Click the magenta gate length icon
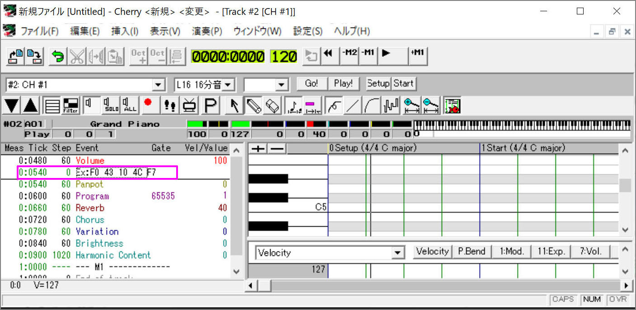The height and width of the screenshot is (310, 636). coord(312,105)
